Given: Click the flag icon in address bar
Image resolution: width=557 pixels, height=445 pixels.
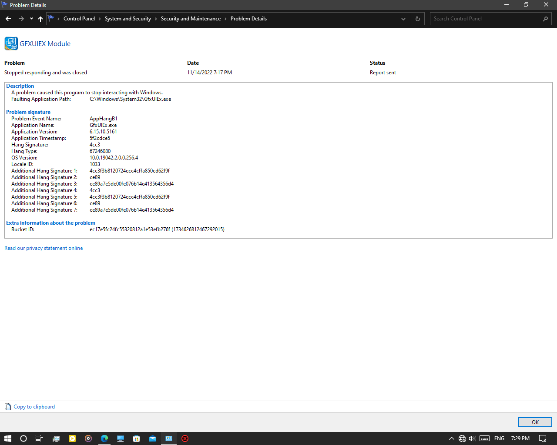Looking at the screenshot, I should pos(51,18).
